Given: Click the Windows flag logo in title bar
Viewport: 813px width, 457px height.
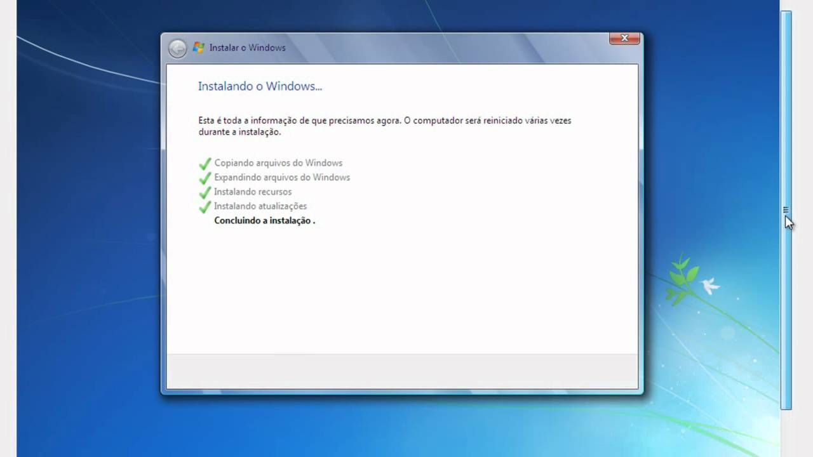Looking at the screenshot, I should tap(198, 48).
